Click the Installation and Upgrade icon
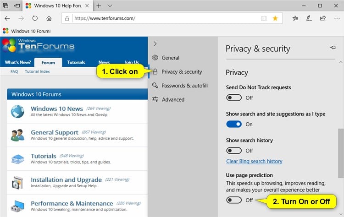This screenshot has width=344, height=217. tap(17, 182)
